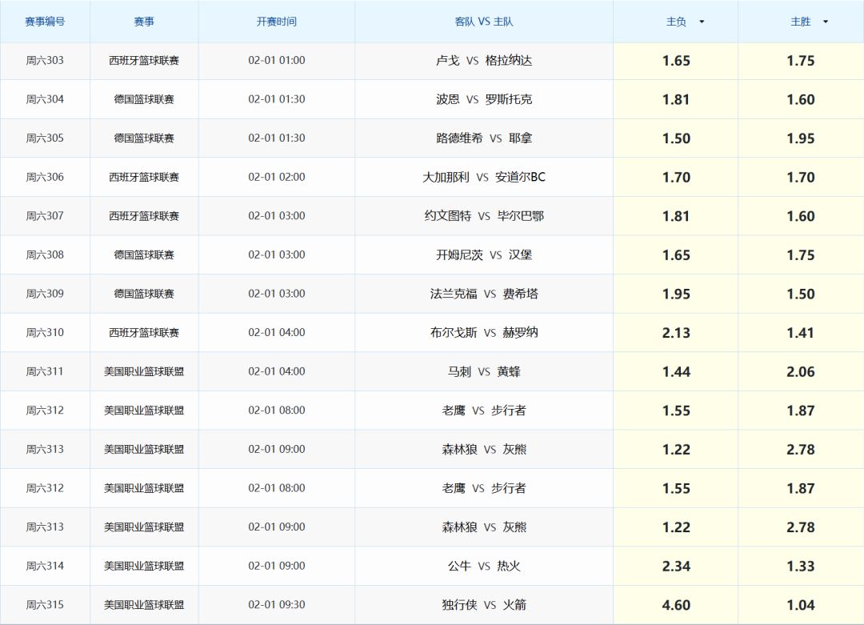Image resolution: width=864 pixels, height=625 pixels.
Task: Select match ID 周六304
Action: [45, 99]
